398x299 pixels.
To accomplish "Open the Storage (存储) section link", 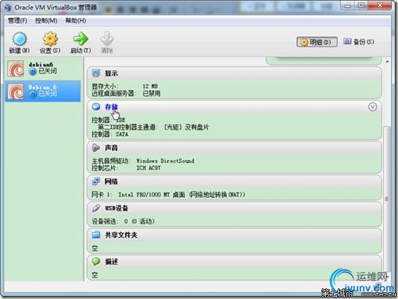I will 111,107.
